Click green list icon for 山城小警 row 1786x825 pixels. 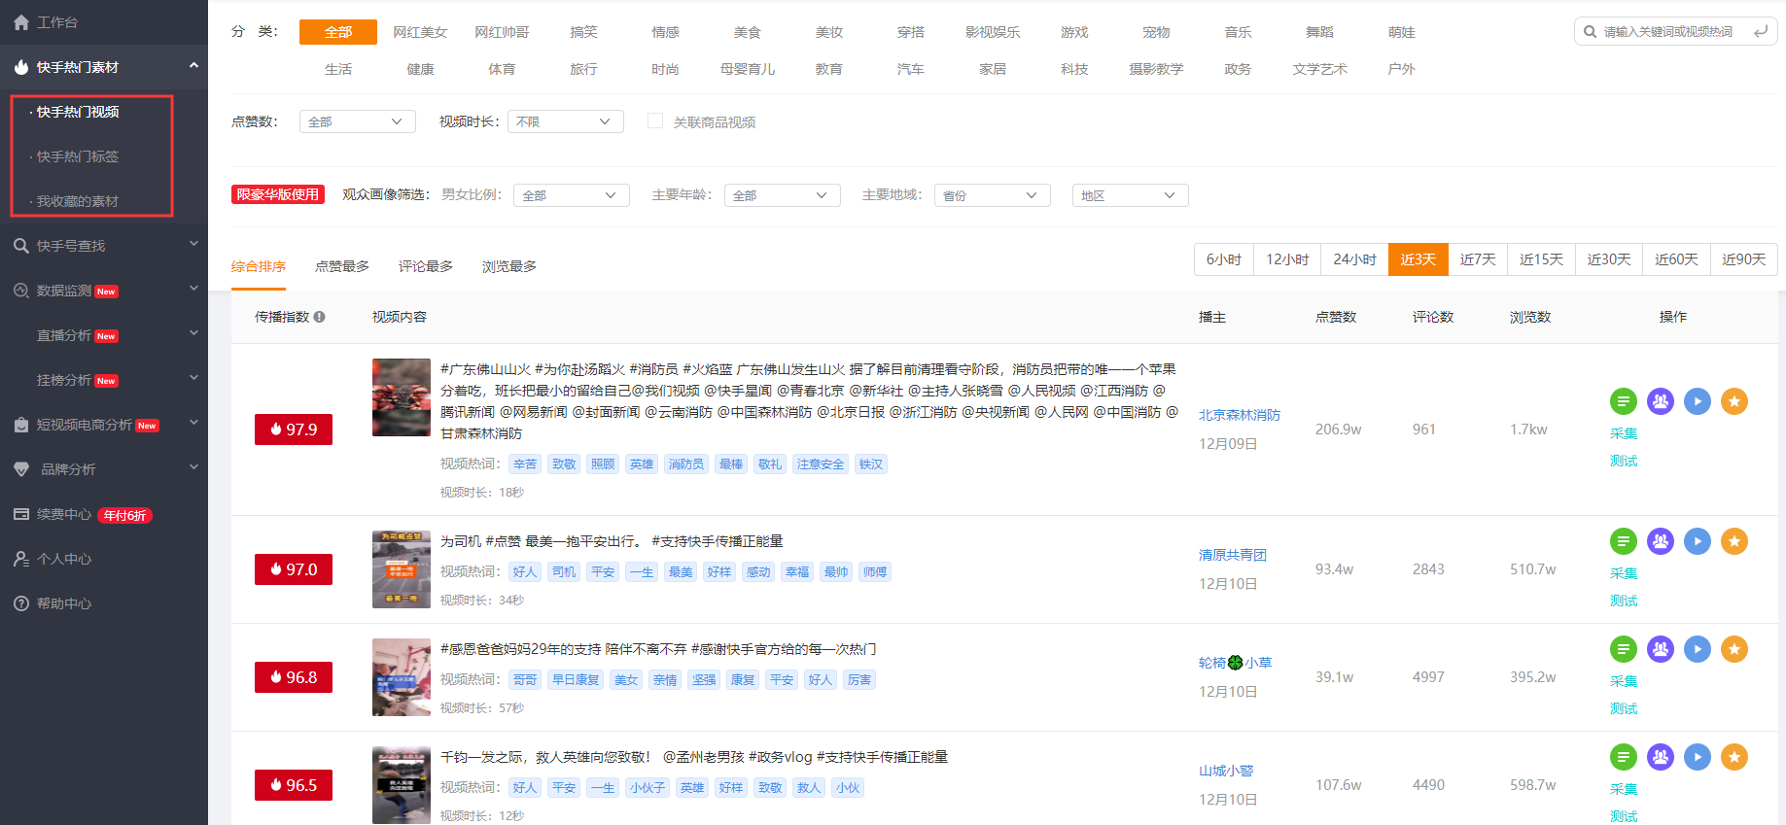coord(1623,757)
